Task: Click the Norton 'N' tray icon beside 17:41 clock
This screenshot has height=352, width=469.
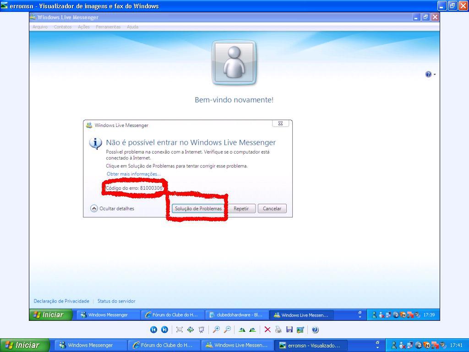Action: [426, 345]
